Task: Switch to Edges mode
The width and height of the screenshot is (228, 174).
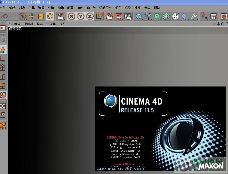Action: pyautogui.click(x=3, y=77)
